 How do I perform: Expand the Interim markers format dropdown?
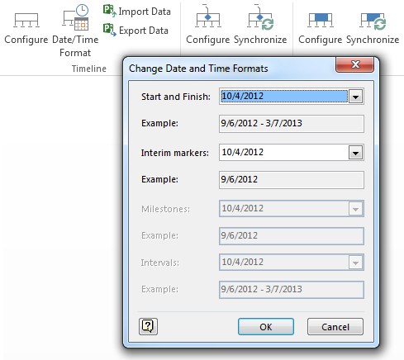(x=355, y=153)
